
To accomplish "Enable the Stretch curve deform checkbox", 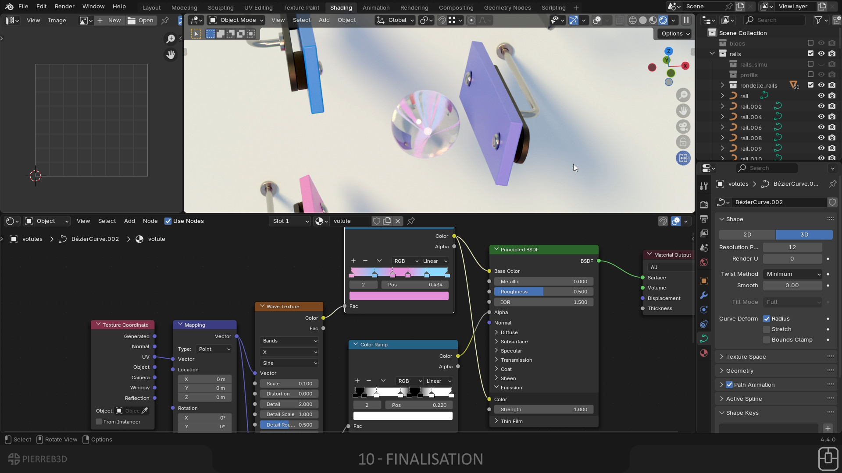I will coord(767,329).
